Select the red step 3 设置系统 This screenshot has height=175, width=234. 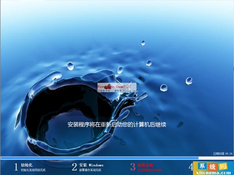coord(146,167)
